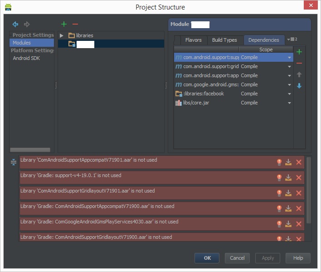Show hidden tabs dropdown marked 2

292,39
